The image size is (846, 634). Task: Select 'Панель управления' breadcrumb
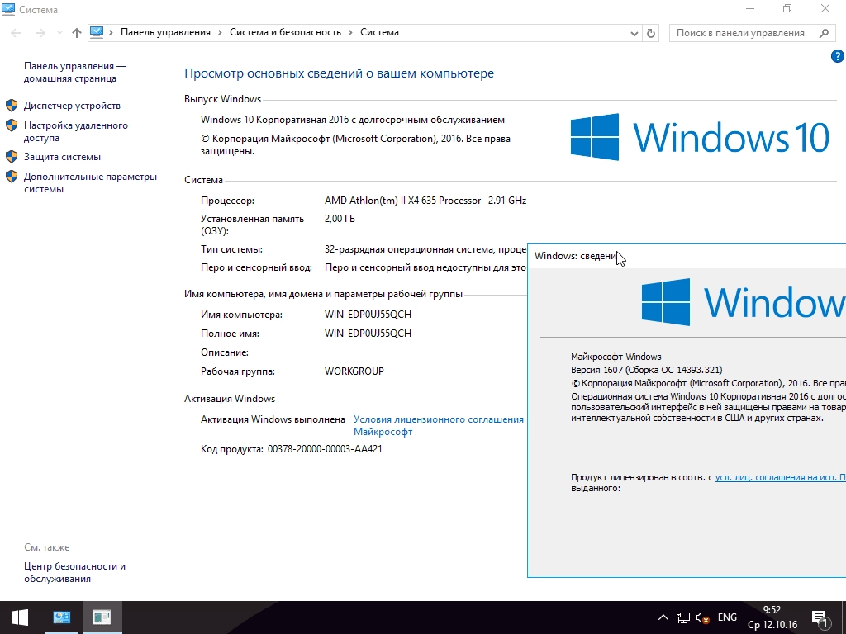point(165,32)
